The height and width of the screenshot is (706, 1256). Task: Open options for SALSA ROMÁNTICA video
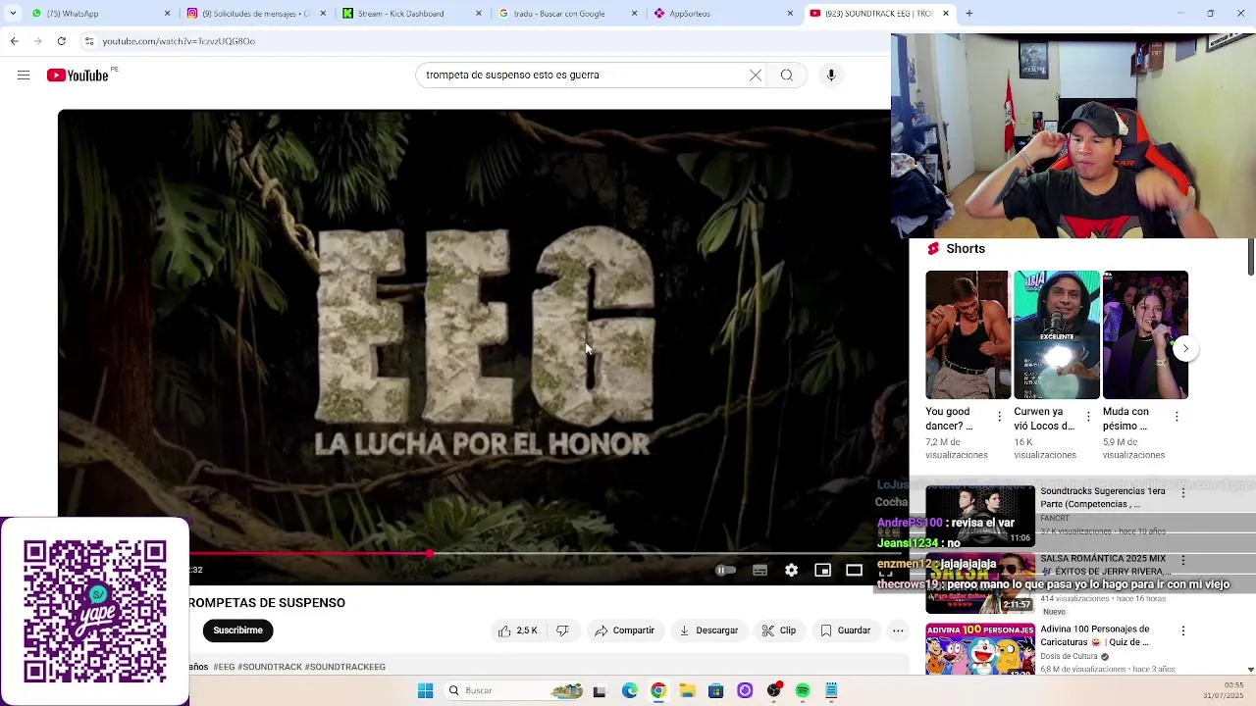tap(1183, 561)
